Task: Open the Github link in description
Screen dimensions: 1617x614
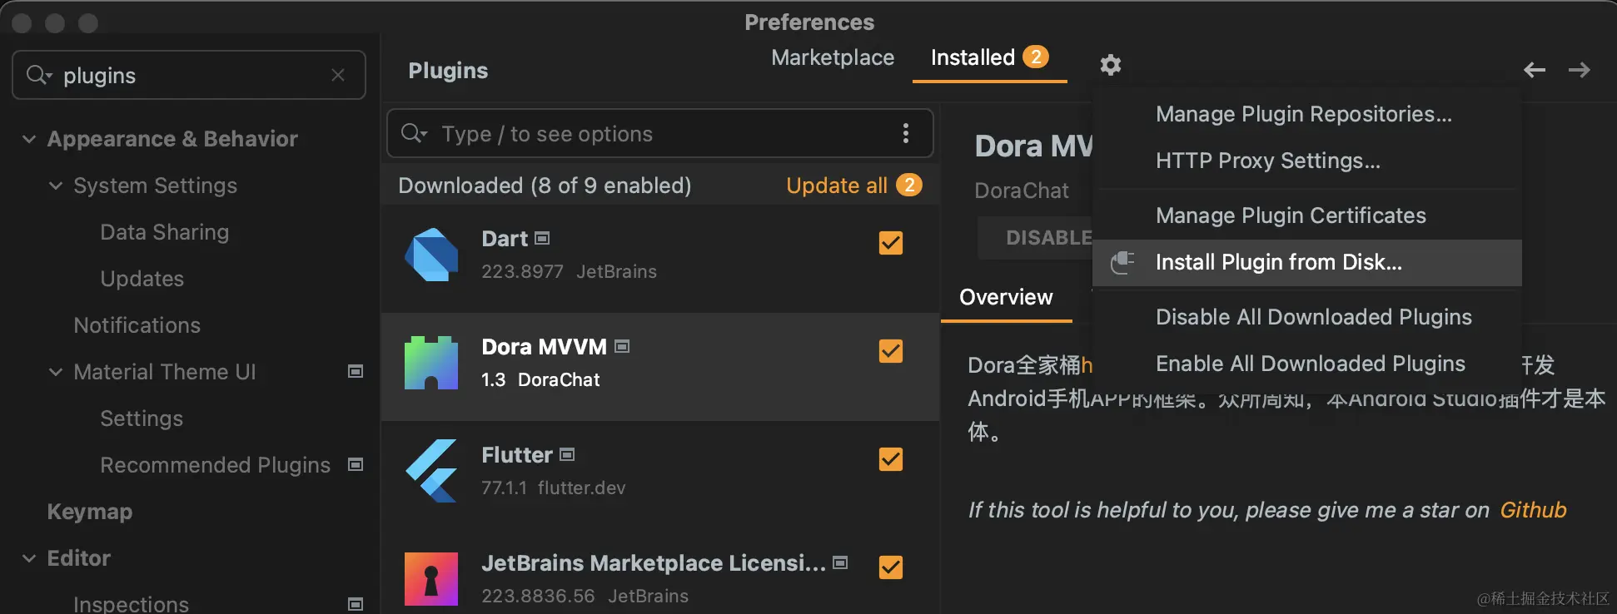Action: [x=1533, y=510]
